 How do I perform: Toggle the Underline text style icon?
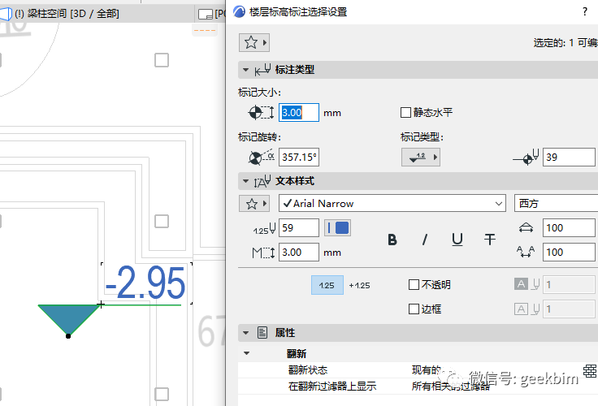click(x=457, y=240)
